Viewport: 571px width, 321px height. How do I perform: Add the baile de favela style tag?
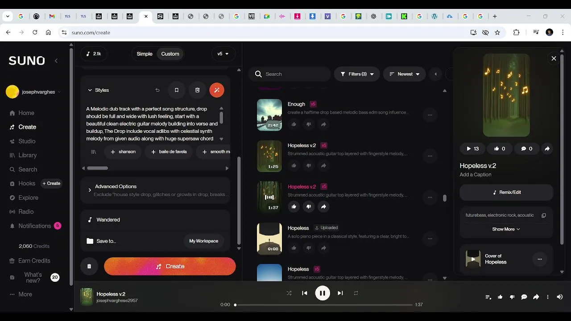point(169,152)
